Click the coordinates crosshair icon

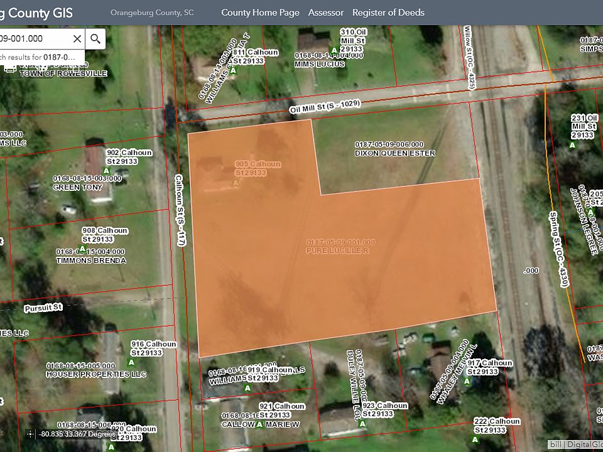pos(30,434)
